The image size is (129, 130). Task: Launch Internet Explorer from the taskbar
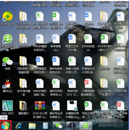pos(19,126)
